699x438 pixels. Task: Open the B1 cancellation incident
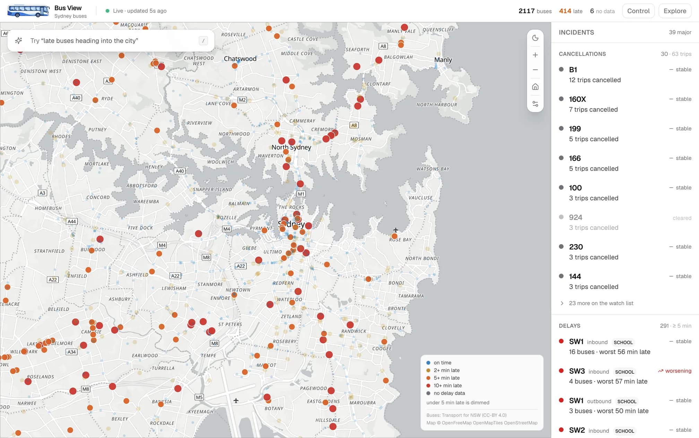point(625,75)
